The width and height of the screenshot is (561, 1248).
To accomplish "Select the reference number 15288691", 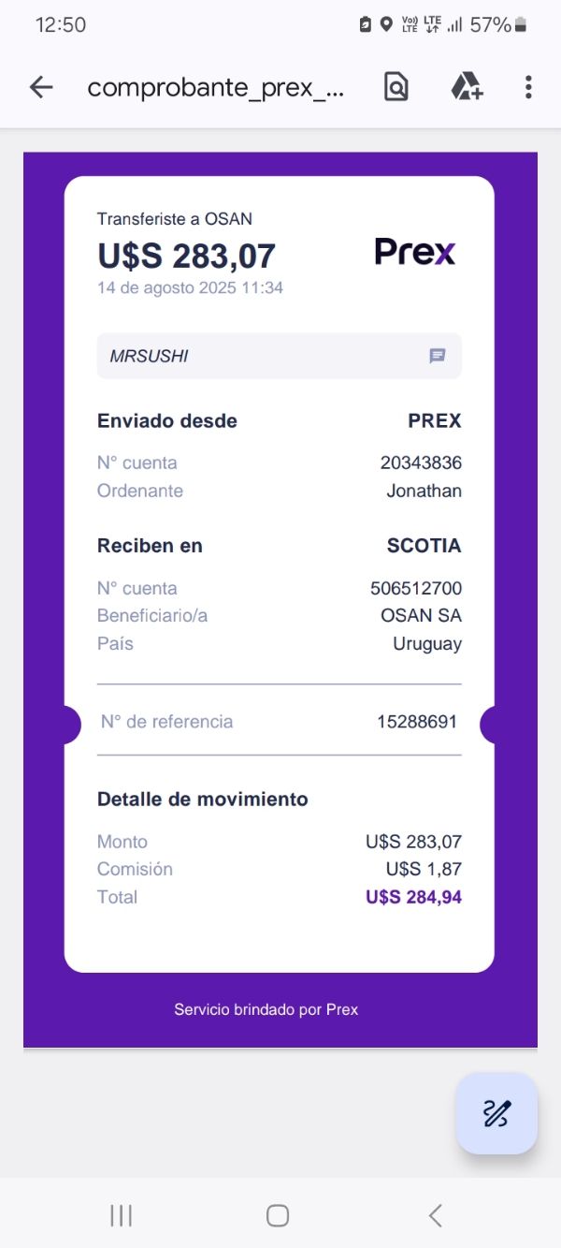I will coord(416,722).
